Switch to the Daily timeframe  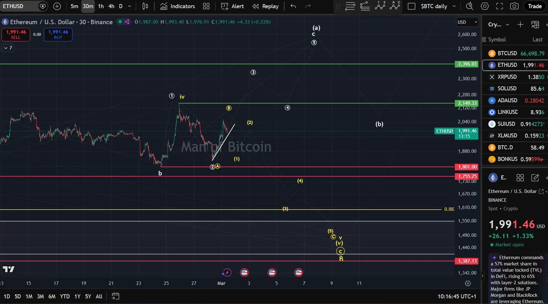120,6
